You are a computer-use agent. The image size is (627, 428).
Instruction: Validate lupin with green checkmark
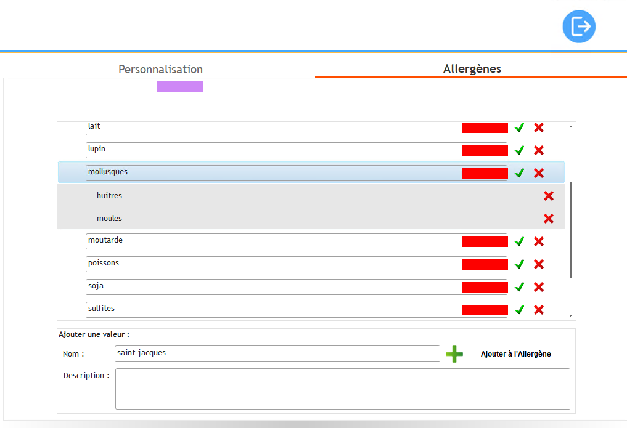[519, 150]
